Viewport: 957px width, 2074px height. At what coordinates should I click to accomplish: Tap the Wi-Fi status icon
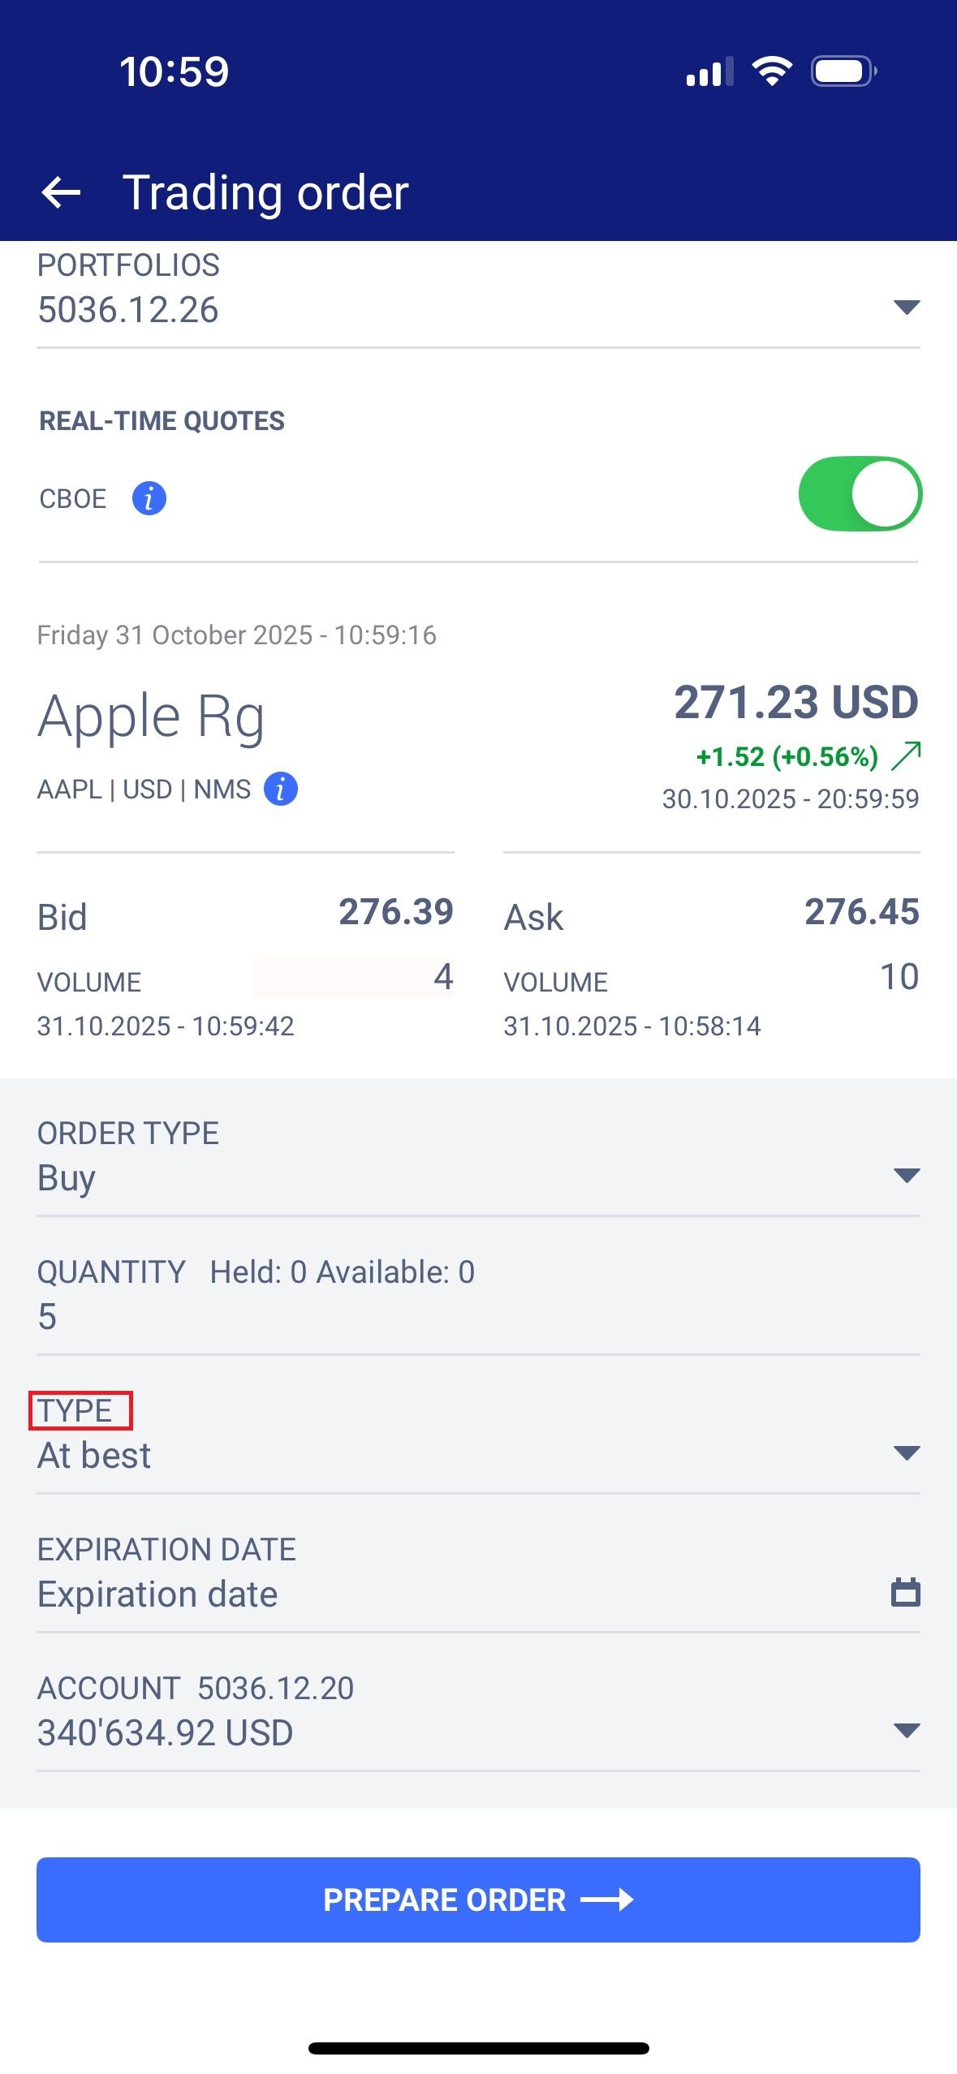pos(772,71)
